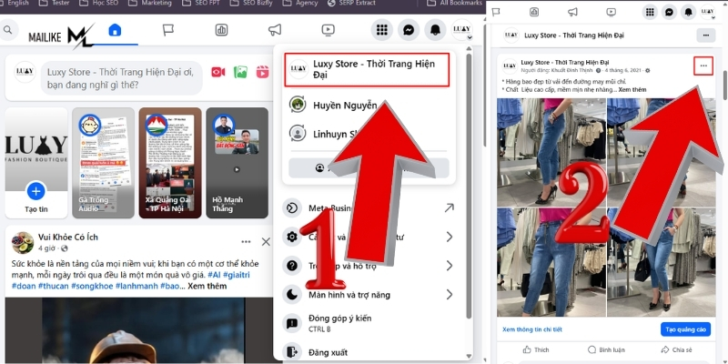
Task: Click the Tạo quảng cáo button
Action: (685, 329)
